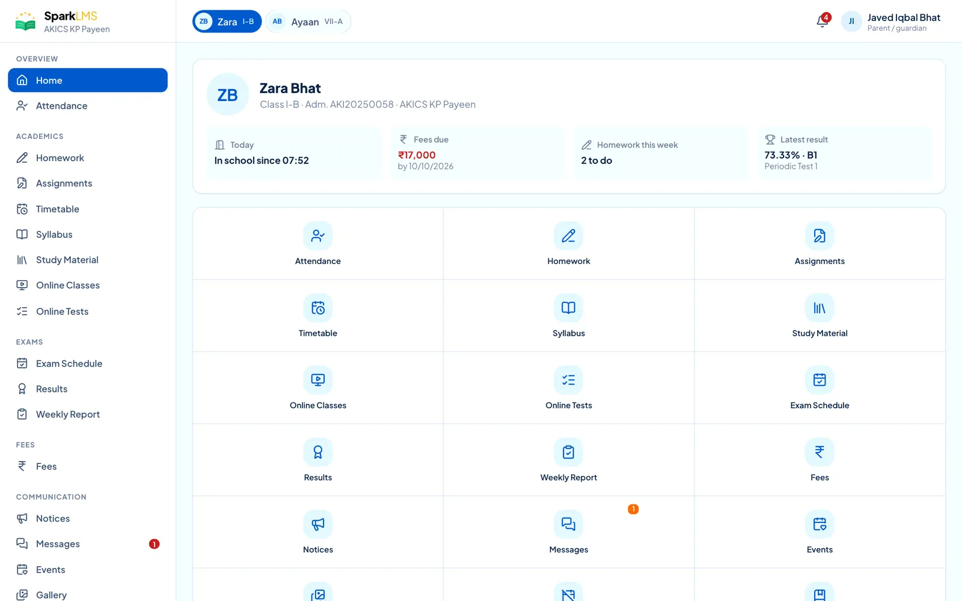The width and height of the screenshot is (962, 601).
Task: Click the Latest result 73.33% card
Action: 844,153
